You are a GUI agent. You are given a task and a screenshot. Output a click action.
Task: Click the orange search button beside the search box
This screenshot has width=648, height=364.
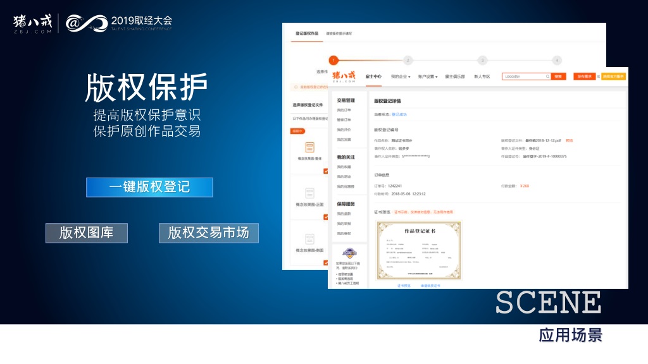[x=558, y=76]
